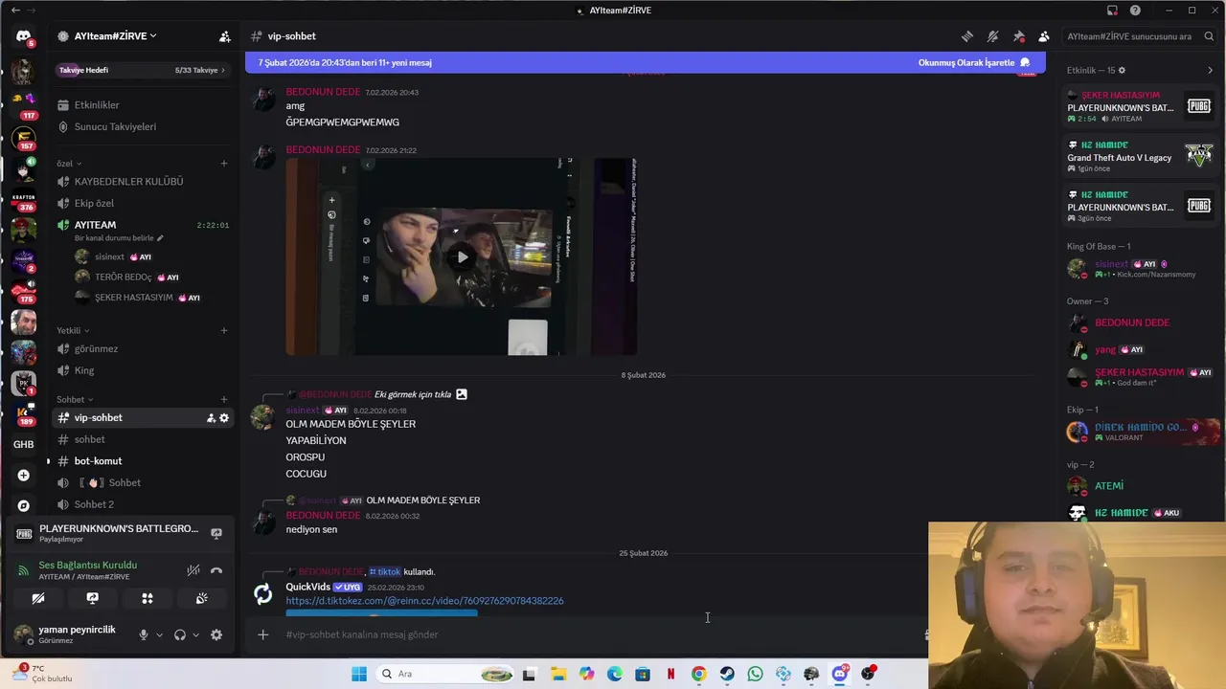
Task: Open yaman peynircilik user profile
Action: (x=67, y=634)
